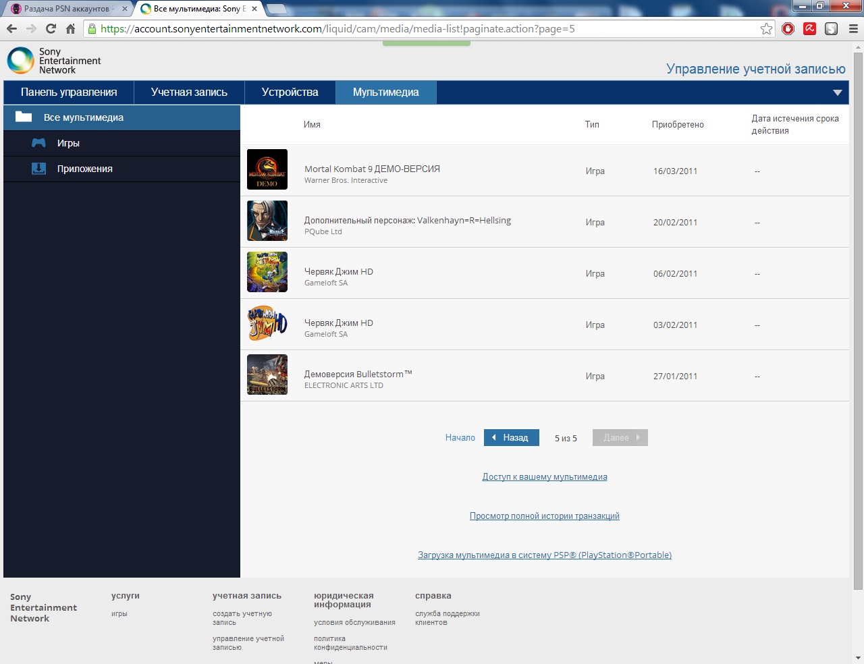This screenshot has width=864, height=664.
Task: Click the Имя column header
Action: [x=312, y=125]
